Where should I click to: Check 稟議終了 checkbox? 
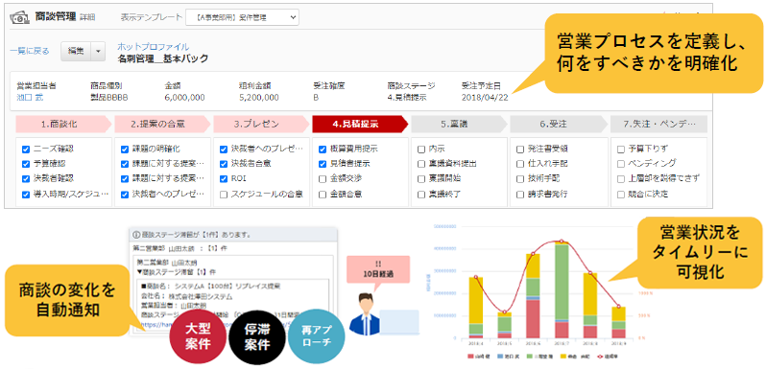click(421, 194)
